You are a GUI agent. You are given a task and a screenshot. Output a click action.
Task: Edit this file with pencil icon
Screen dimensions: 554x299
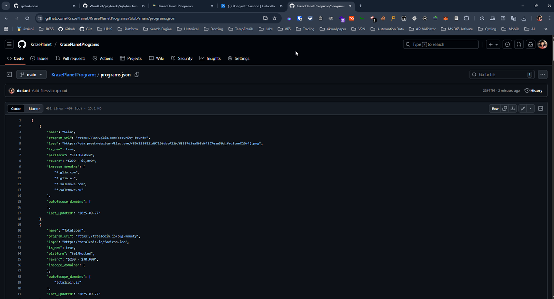point(523,108)
